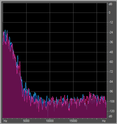This screenshot has height=124, width=117.
Task: Click the top dB unit label
Action: [111, 4]
